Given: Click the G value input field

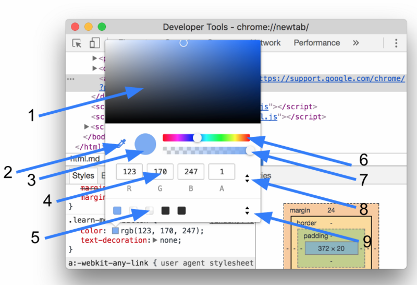Looking at the screenshot, I should click(x=160, y=172).
